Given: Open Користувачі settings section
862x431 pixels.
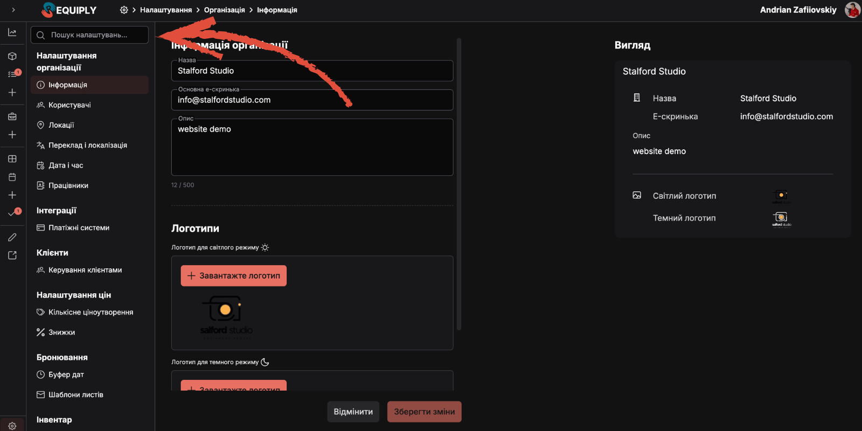Looking at the screenshot, I should 69,105.
